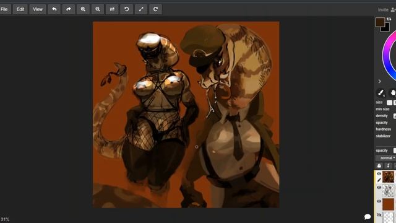Click the pencil icon on top layer
The width and height of the screenshot is (396, 223).
coord(379,180)
